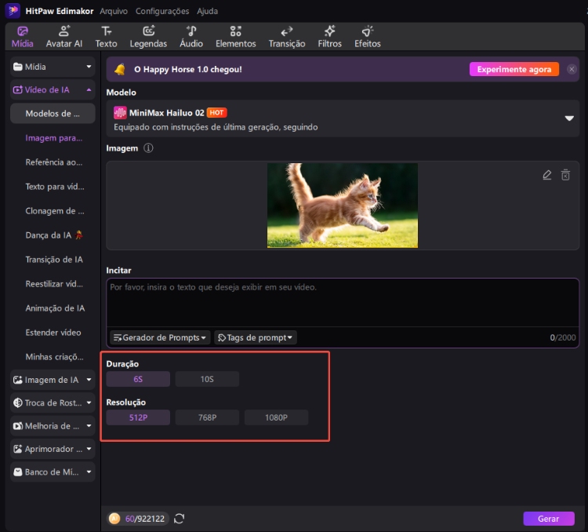
Task: Select 768P resolution
Action: 207,417
